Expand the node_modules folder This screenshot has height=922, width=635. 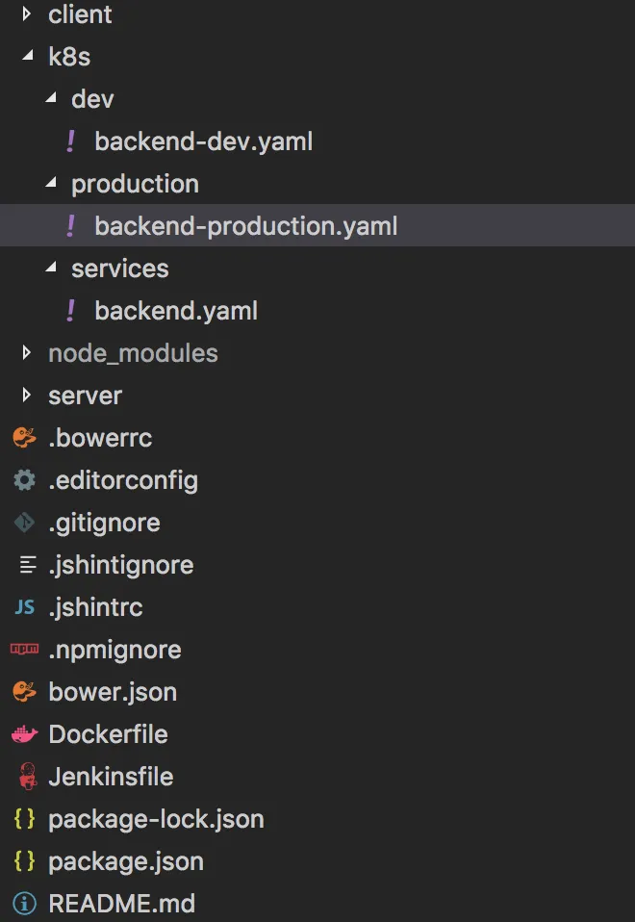click(27, 353)
